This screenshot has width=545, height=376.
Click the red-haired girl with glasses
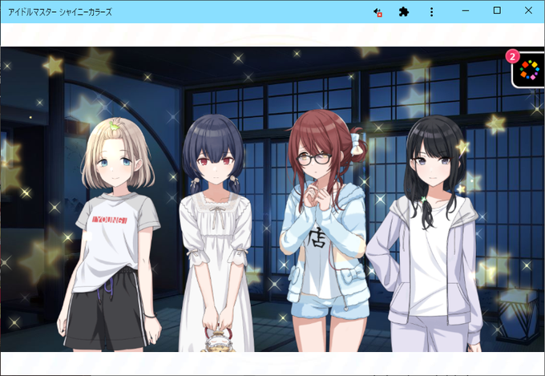click(325, 230)
